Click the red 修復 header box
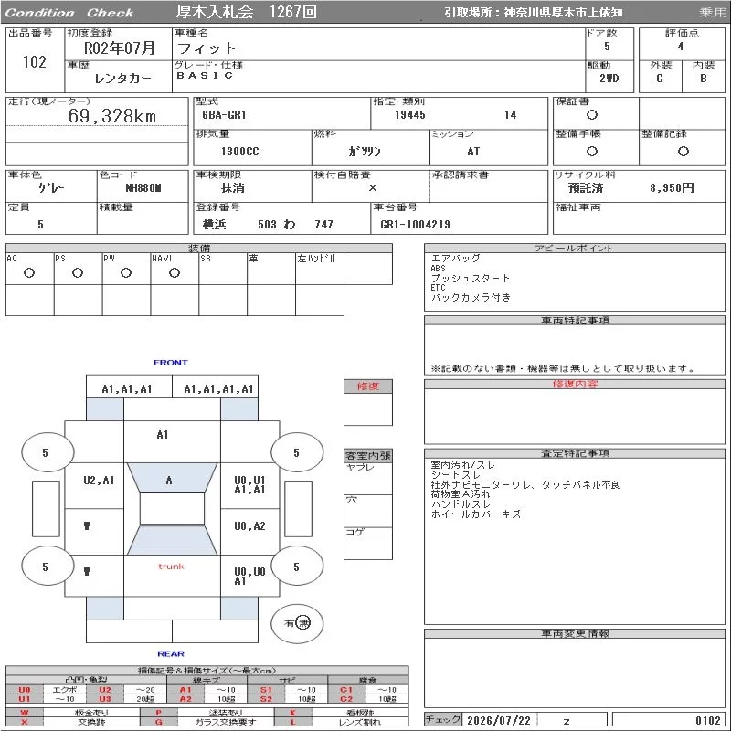Viewport: 731px width, 731px height. pyautogui.click(x=368, y=386)
